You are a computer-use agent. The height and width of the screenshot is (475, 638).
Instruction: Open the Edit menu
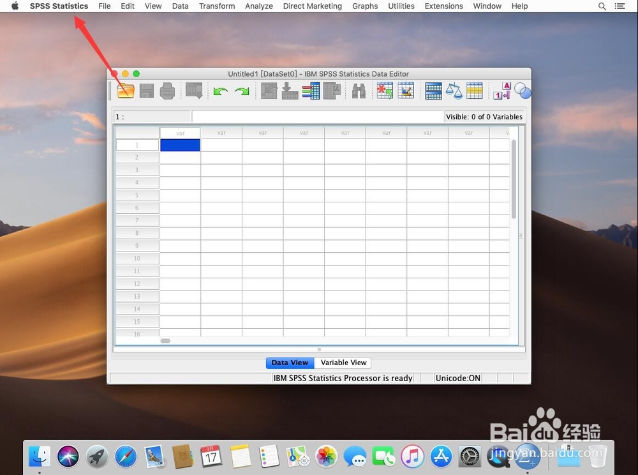(128, 6)
